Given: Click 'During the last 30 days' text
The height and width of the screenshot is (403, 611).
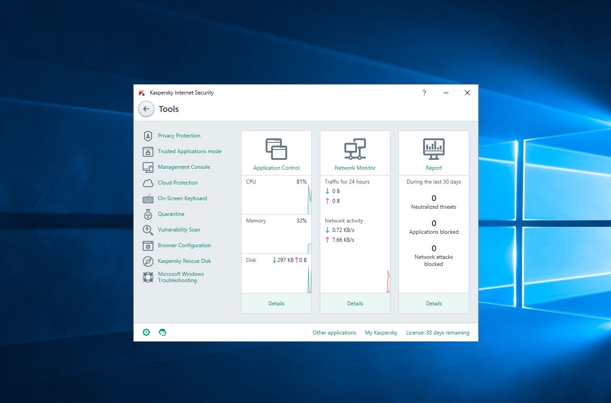Looking at the screenshot, I should [434, 182].
